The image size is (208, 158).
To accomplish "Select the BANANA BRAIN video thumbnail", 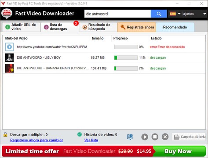I will [x=9, y=68].
